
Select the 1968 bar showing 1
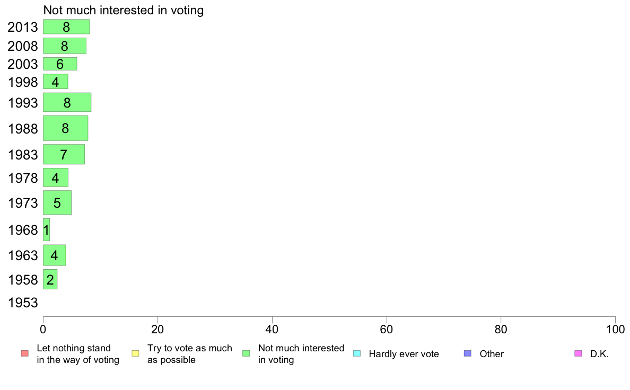pos(46,230)
